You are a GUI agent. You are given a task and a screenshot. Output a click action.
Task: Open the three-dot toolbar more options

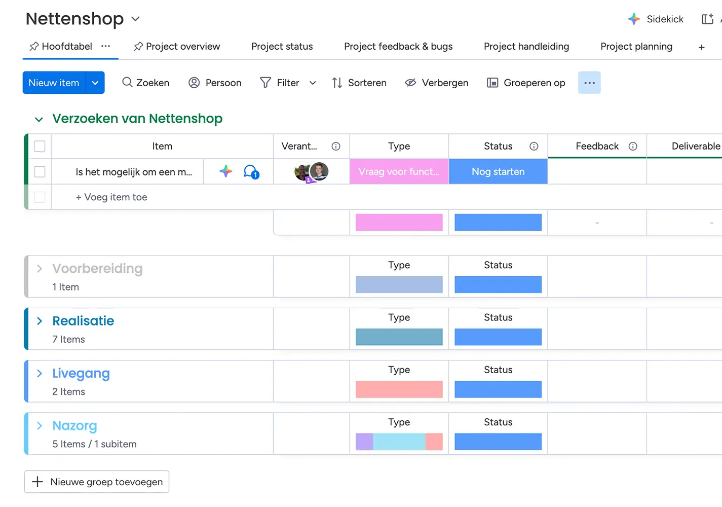click(x=589, y=83)
